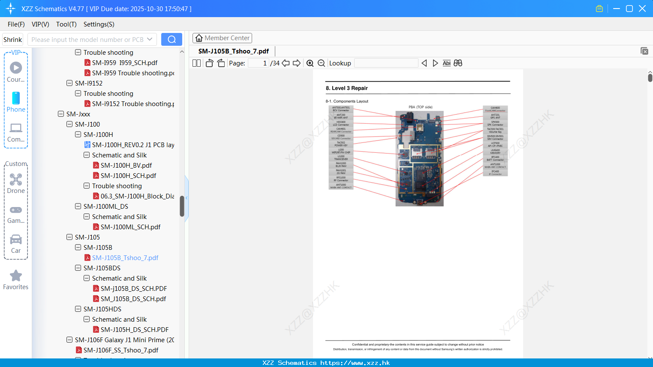This screenshot has width=653, height=367.
Task: Collapse the SM-J105BDS node
Action: pos(78,268)
